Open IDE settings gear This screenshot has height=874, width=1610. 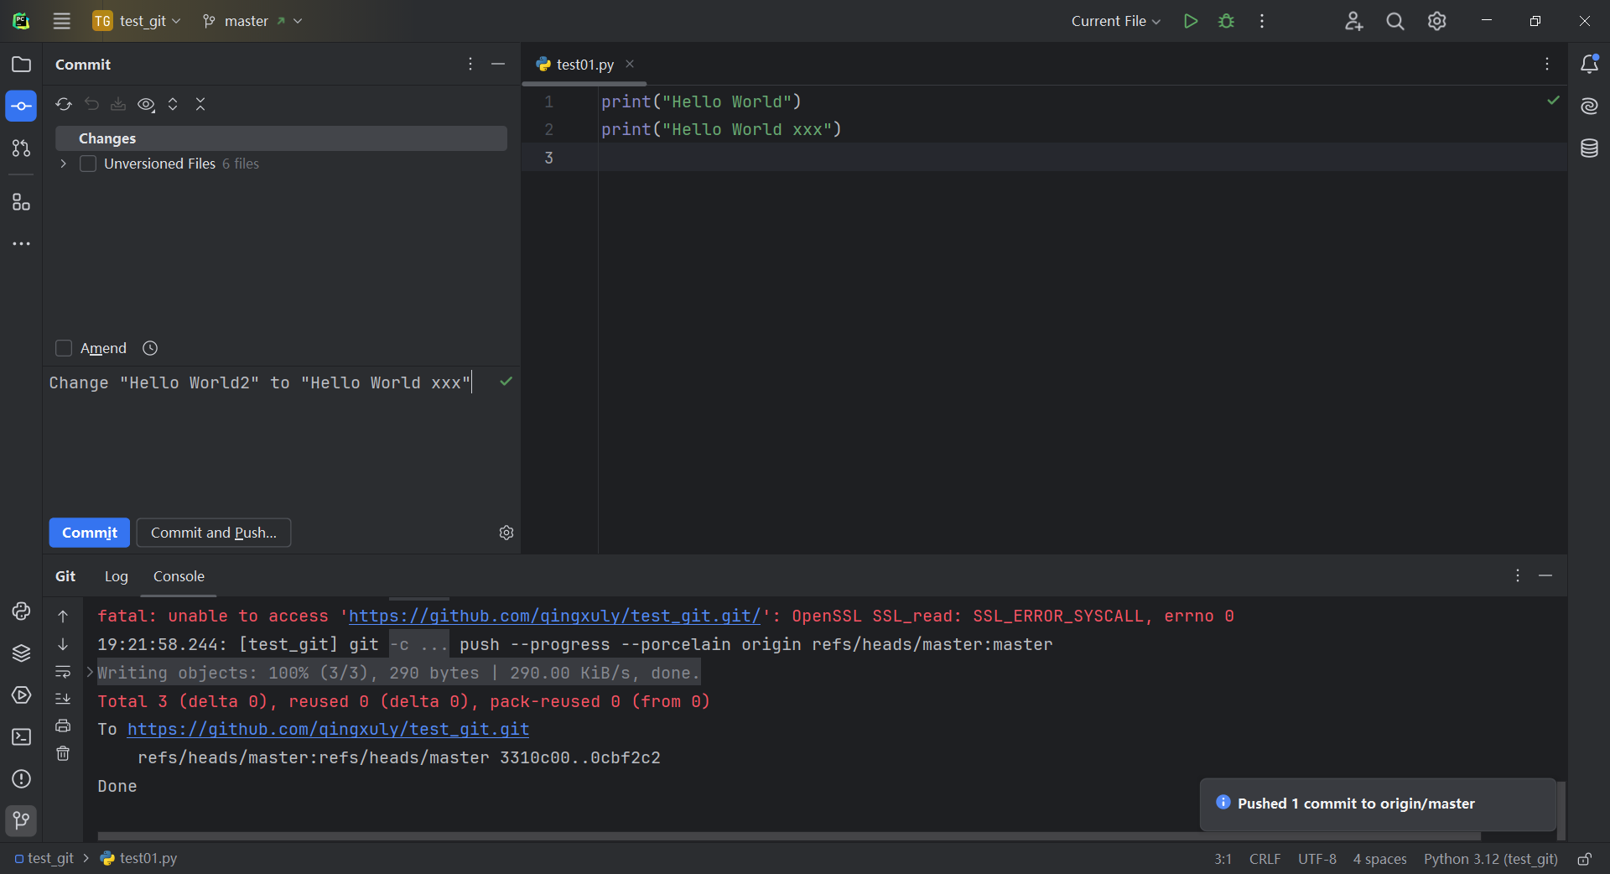(1437, 21)
